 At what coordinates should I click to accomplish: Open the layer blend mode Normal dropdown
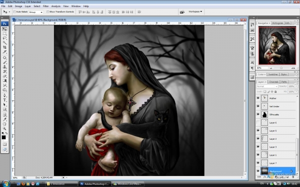[x=267, y=86]
